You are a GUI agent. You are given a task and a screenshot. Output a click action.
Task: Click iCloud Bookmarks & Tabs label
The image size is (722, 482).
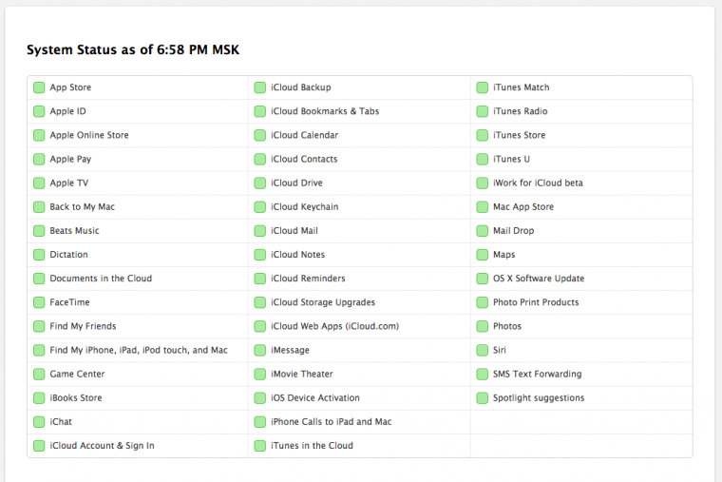point(325,111)
